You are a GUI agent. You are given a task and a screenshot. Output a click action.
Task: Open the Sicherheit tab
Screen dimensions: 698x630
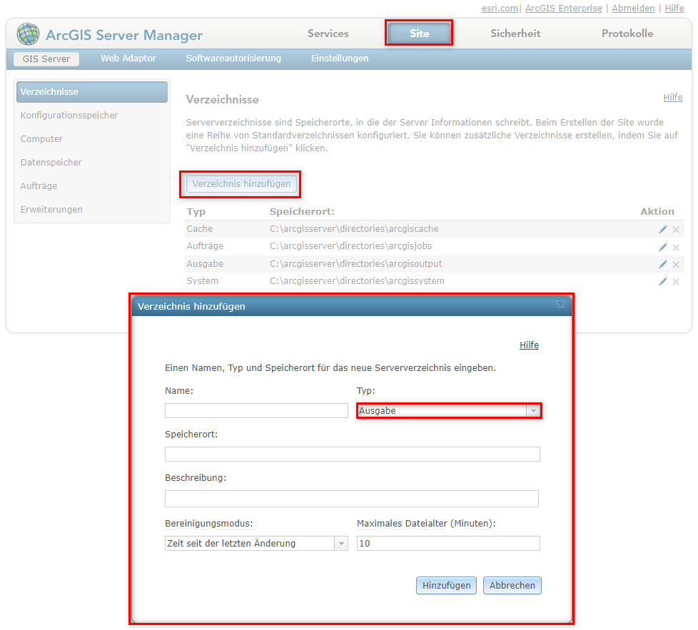click(x=515, y=34)
